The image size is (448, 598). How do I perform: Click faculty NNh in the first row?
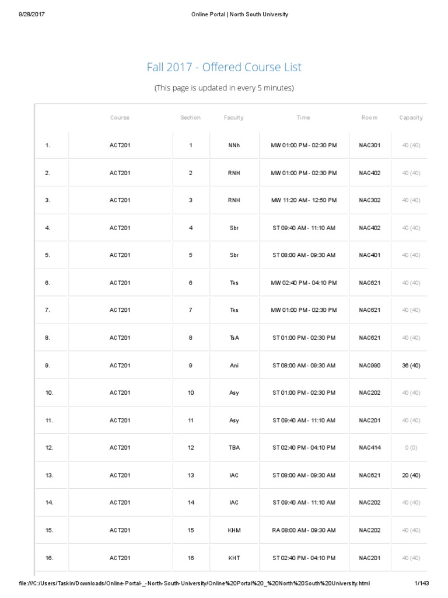(x=234, y=145)
